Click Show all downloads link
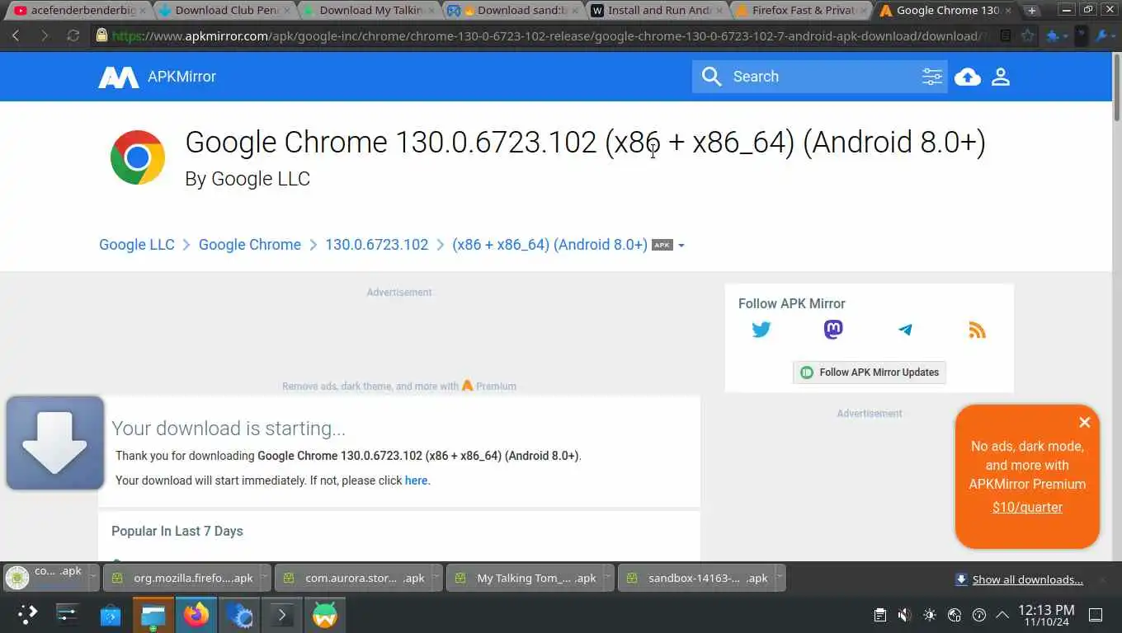The image size is (1122, 633). pyautogui.click(x=1027, y=579)
